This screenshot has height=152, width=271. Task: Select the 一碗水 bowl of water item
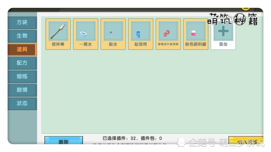(x=86, y=34)
